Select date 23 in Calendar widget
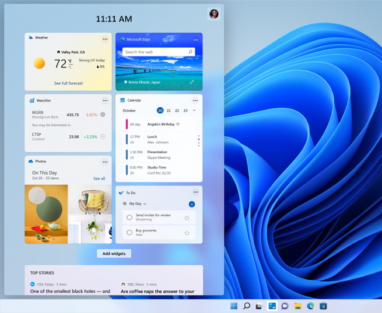 pyautogui.click(x=186, y=110)
